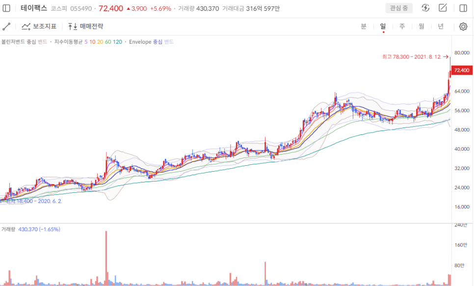This screenshot has height=286, width=474.
Task: Switch chart to 월 monthly interval
Action: point(421,26)
